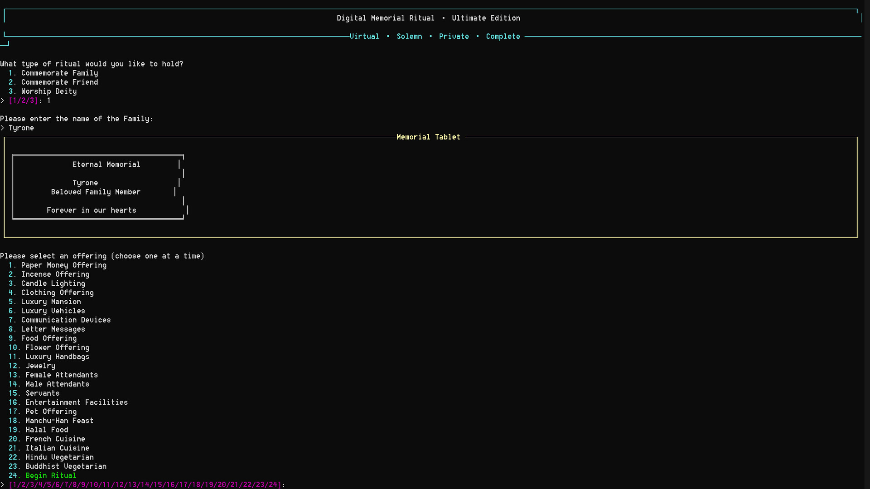Screen dimensions: 870x489
Task: Click the Candle Lighting offering
Action: click(53, 283)
